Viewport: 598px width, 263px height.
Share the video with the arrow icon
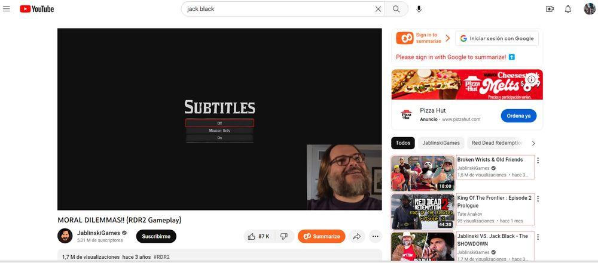point(356,236)
